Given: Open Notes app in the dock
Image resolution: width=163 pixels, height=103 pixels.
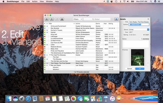Looking at the screenshot, I should click(54, 99).
